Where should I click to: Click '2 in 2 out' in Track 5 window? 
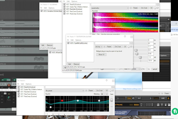pyautogui.click(x=99, y=91)
